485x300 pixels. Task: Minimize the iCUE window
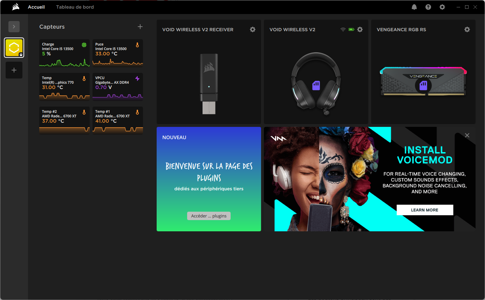(459, 7)
